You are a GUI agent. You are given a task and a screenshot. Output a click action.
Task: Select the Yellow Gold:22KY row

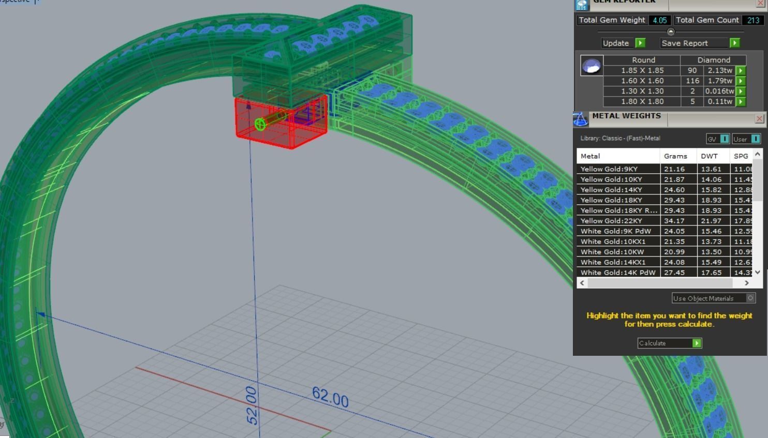pyautogui.click(x=665, y=221)
